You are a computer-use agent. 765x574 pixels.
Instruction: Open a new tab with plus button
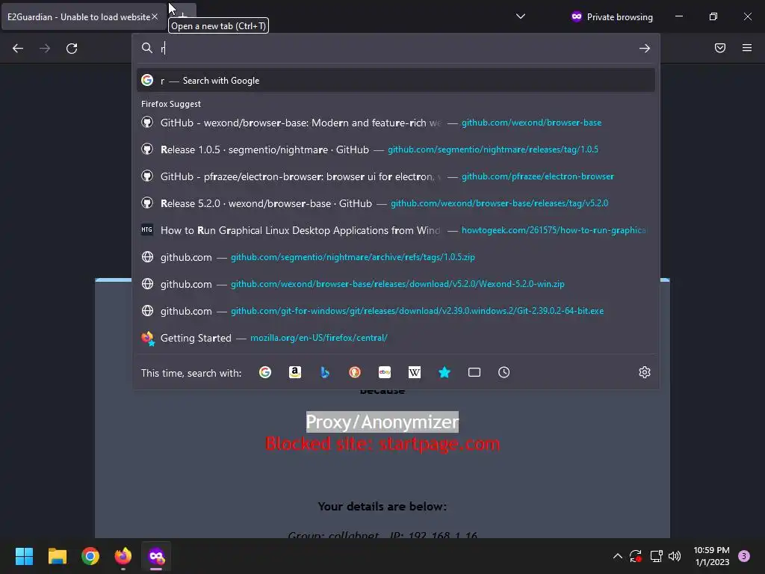click(182, 16)
